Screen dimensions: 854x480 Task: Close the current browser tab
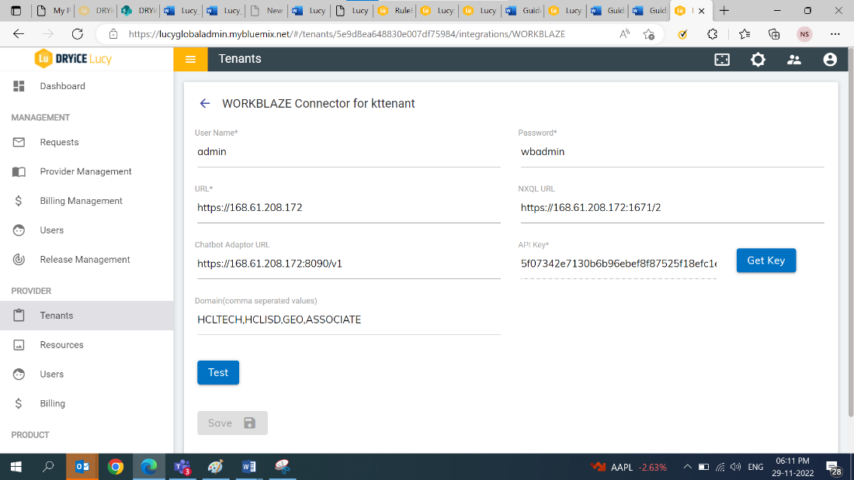coord(702,11)
